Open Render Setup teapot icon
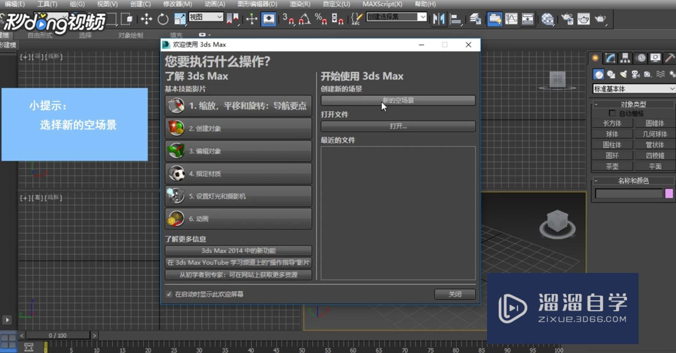The image size is (676, 353). click(x=567, y=19)
